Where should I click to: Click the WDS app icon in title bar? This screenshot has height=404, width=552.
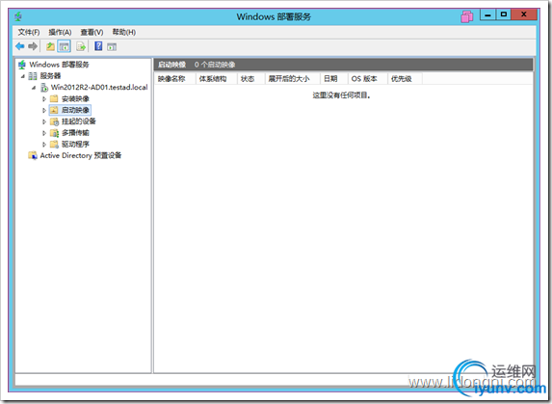pyautogui.click(x=18, y=16)
